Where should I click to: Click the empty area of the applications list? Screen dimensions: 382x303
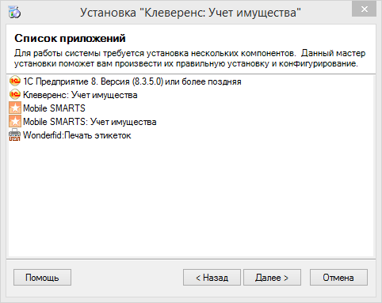(x=191, y=198)
